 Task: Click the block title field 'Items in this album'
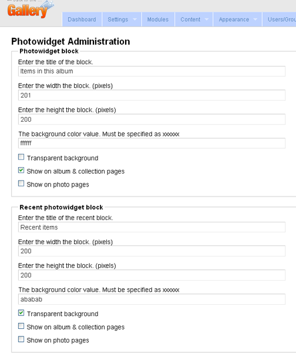[152, 71]
